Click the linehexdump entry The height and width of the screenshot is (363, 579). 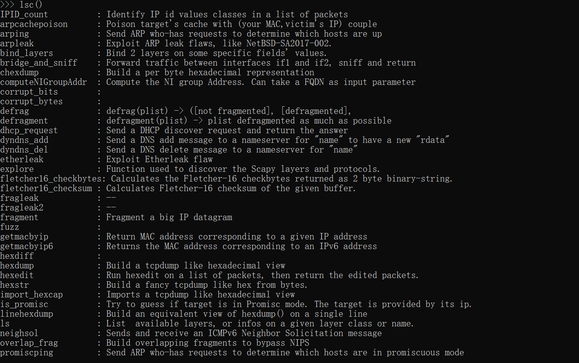click(x=27, y=314)
